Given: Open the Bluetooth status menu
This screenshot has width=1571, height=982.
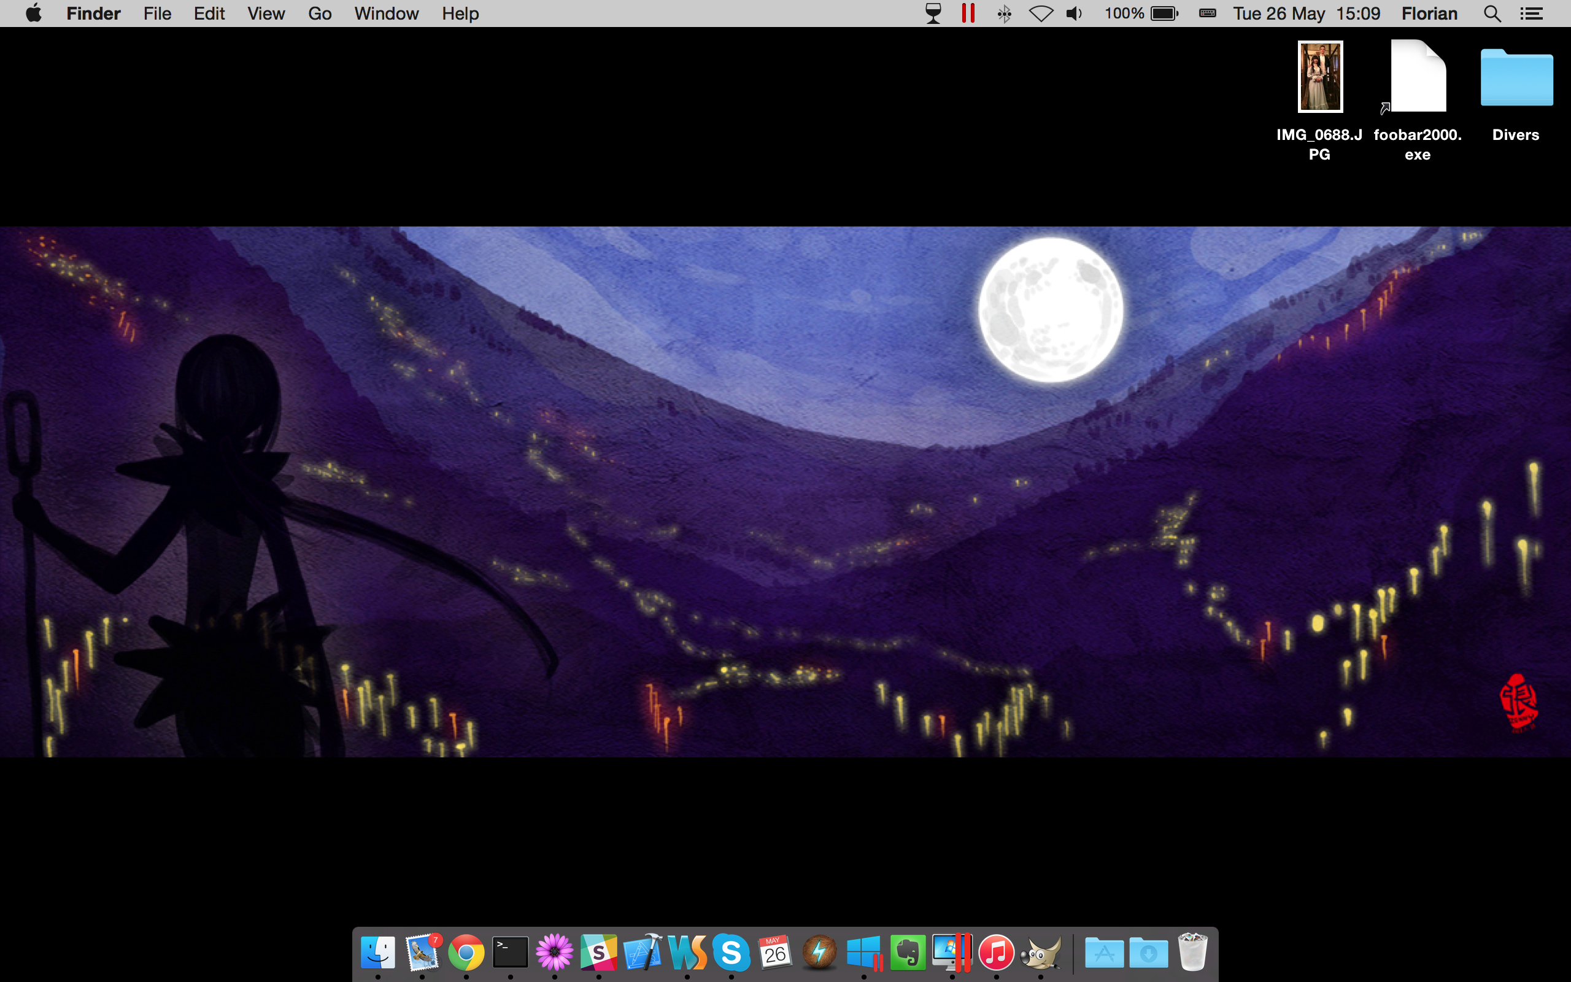Looking at the screenshot, I should [1003, 14].
